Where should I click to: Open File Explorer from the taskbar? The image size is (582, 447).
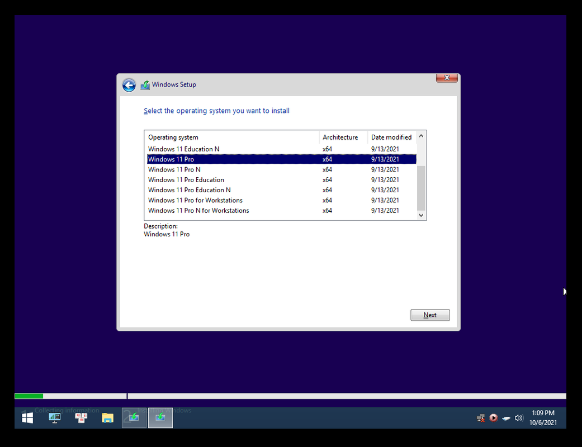[108, 418]
